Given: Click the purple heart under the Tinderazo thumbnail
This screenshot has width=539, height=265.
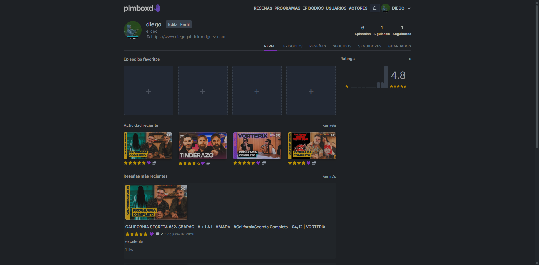Looking at the screenshot, I should [203, 163].
